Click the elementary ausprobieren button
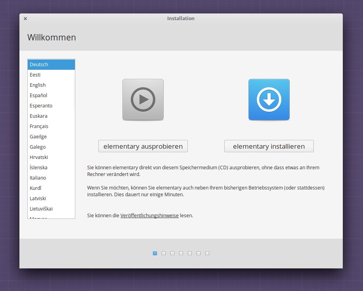 143,146
